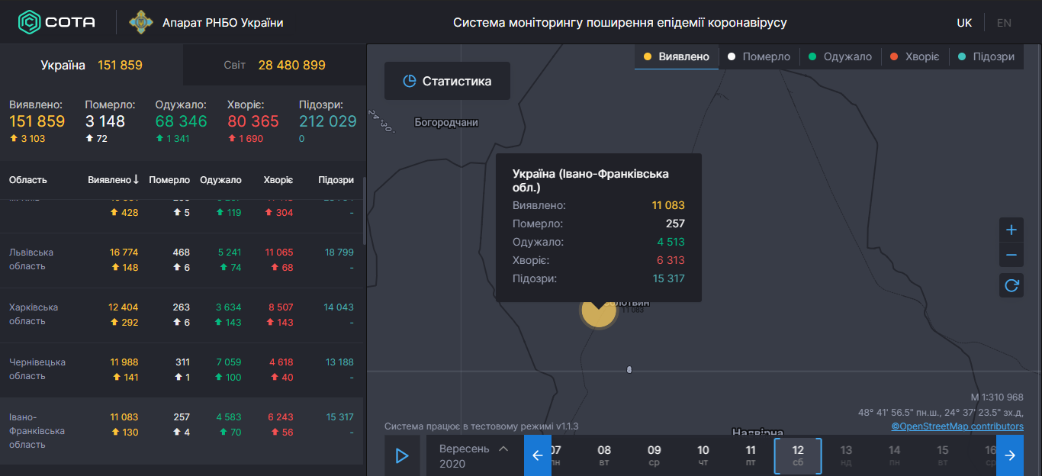Zoom in the map with plus button
Image resolution: width=1042 pixels, height=476 pixels.
coord(1011,230)
